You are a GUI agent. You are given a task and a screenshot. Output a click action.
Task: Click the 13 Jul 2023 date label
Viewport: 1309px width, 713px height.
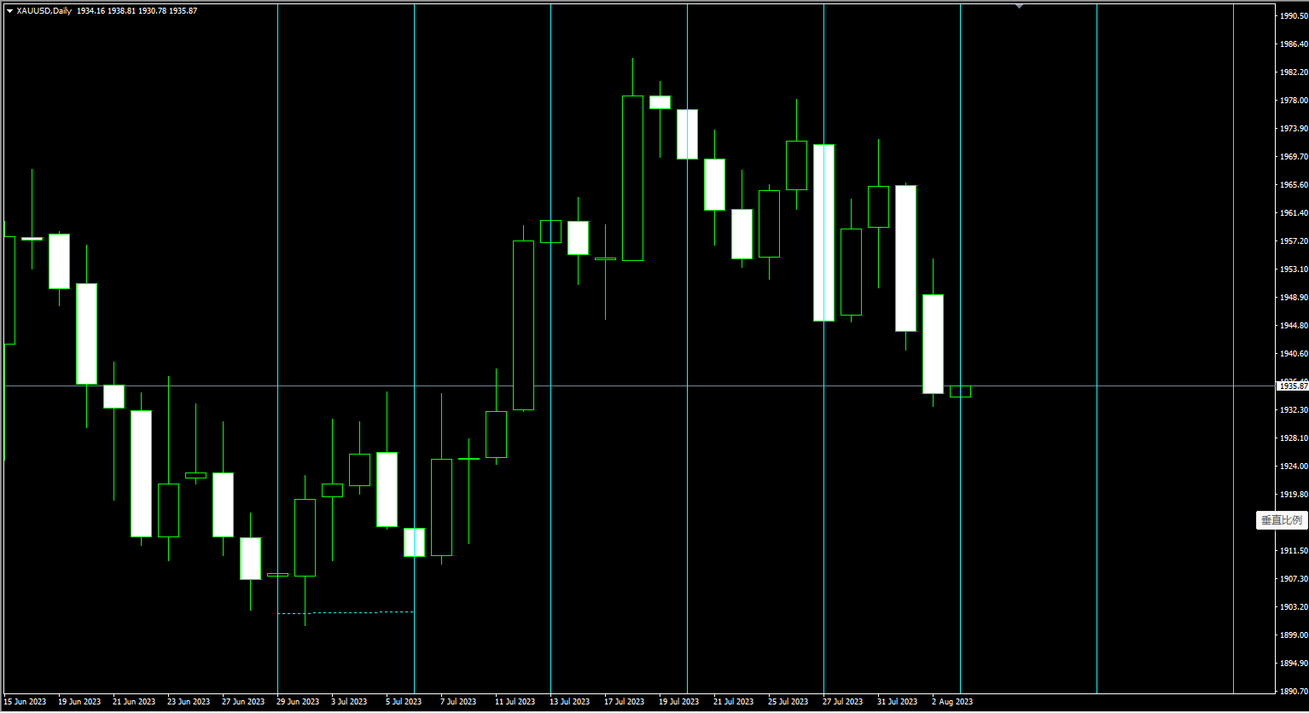pyautogui.click(x=569, y=702)
